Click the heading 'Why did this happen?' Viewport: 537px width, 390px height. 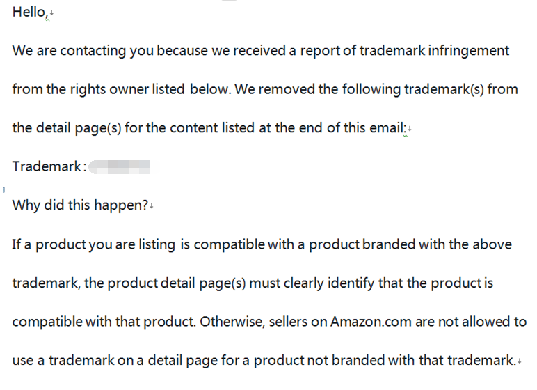pyautogui.click(x=80, y=205)
